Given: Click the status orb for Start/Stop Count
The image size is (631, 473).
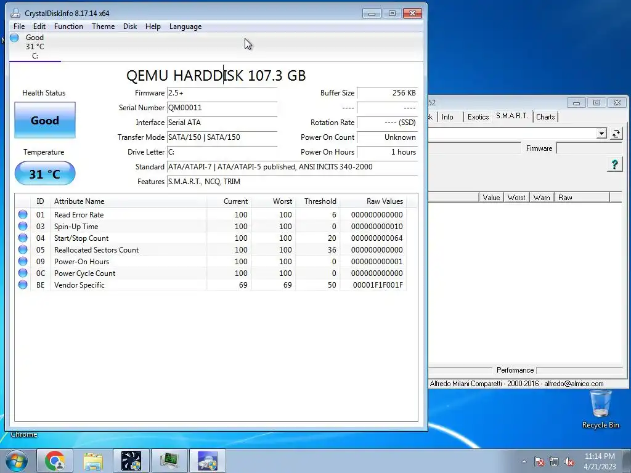Looking at the screenshot, I should pyautogui.click(x=23, y=238).
